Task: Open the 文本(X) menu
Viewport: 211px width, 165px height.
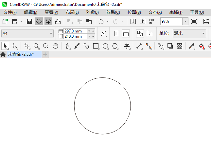Action: click(155, 12)
